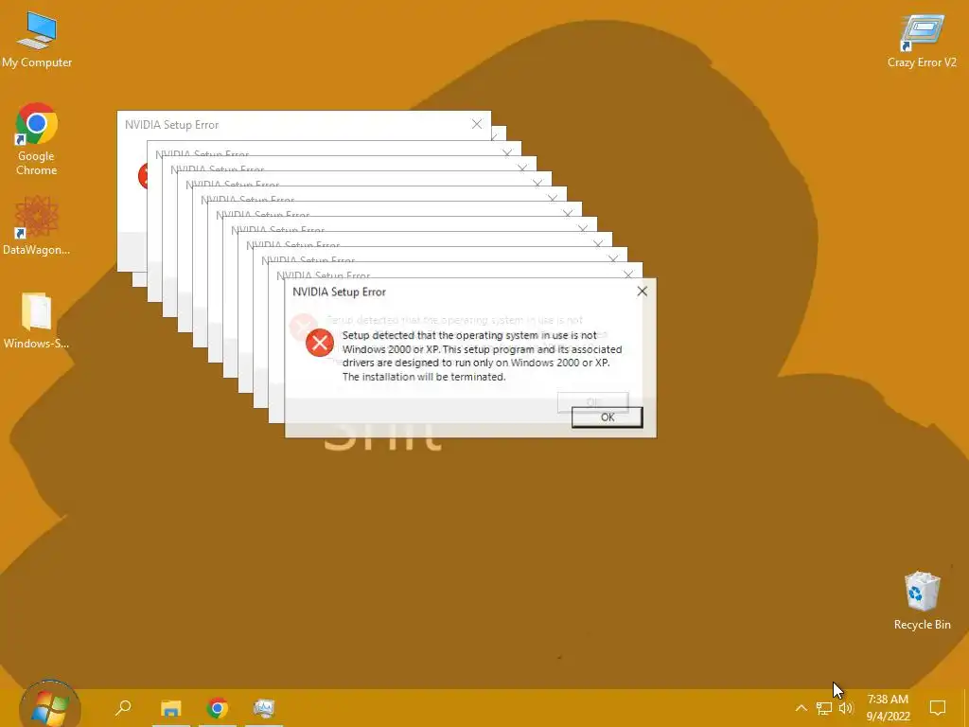Screen dimensions: 969x727
Task: Open the Start menu orb
Action: (49, 706)
